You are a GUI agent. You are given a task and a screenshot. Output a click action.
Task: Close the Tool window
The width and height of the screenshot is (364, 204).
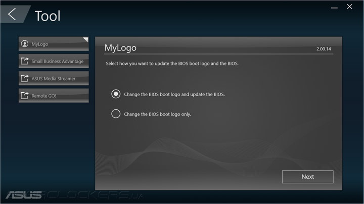pyautogui.click(x=350, y=7)
